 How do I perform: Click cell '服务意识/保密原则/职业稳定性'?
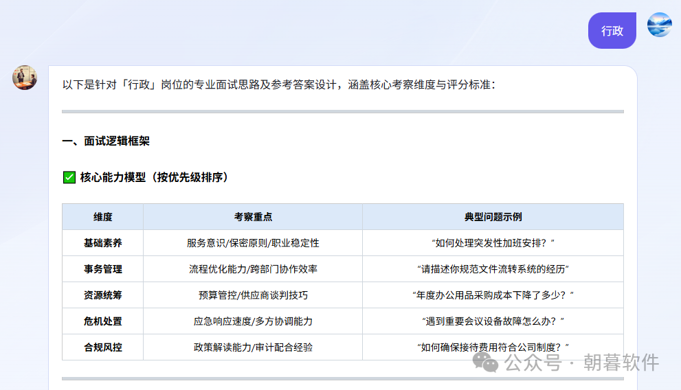click(x=253, y=243)
